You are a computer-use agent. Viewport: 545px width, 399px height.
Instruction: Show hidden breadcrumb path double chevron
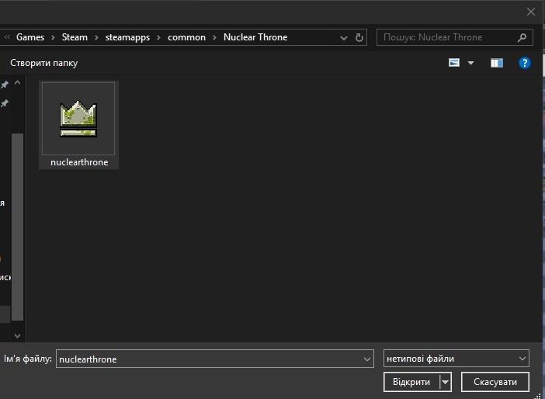tap(7, 36)
